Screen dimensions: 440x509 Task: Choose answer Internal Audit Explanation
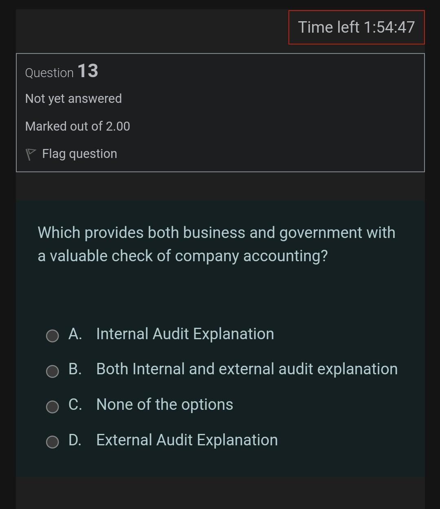point(185,334)
